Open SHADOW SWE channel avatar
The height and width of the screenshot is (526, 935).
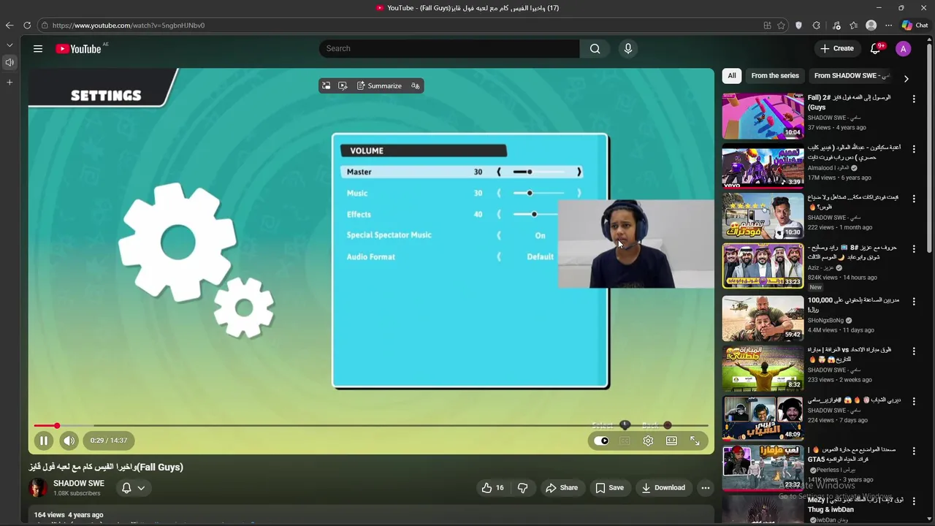[38, 487]
